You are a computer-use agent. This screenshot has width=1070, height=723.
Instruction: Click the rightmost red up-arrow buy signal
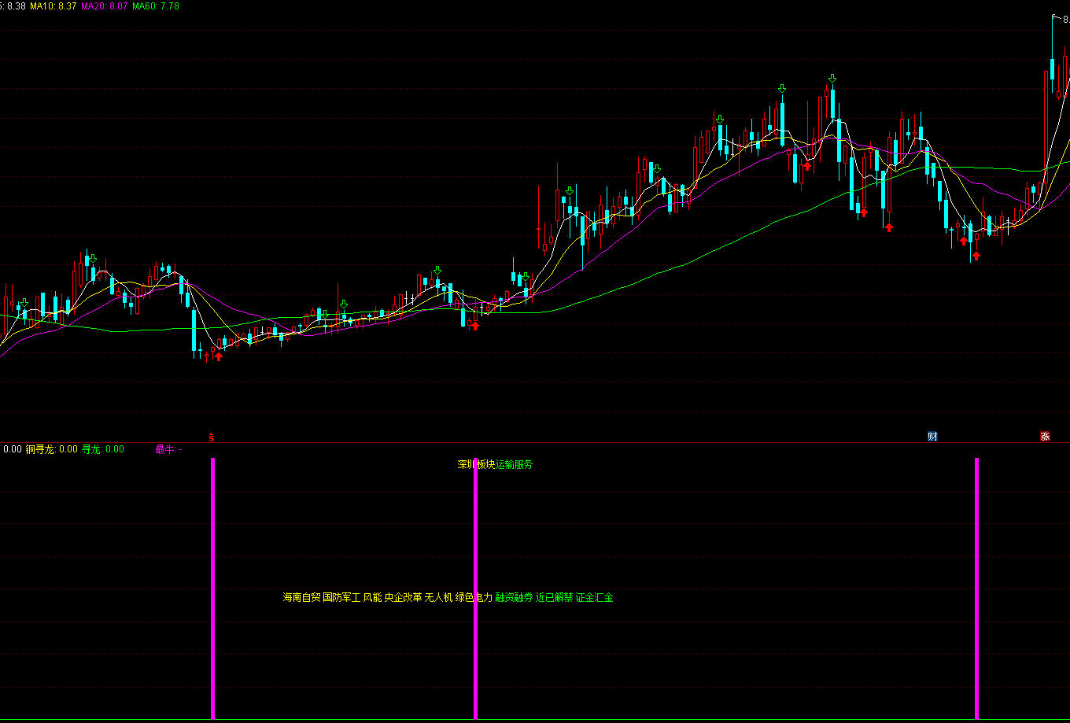tap(976, 256)
